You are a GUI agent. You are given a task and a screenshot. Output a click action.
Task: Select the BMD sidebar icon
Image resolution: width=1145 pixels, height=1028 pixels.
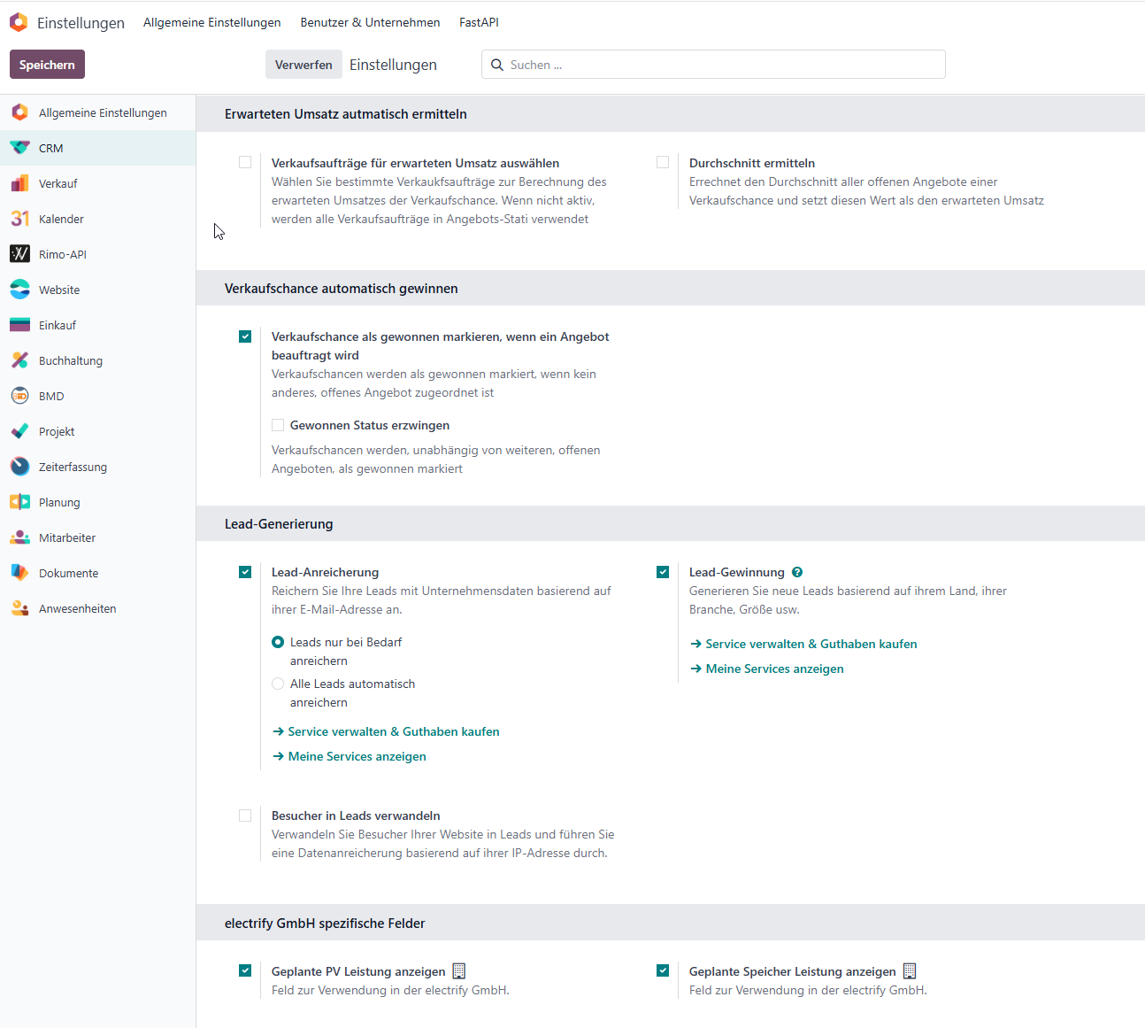pyautogui.click(x=19, y=396)
